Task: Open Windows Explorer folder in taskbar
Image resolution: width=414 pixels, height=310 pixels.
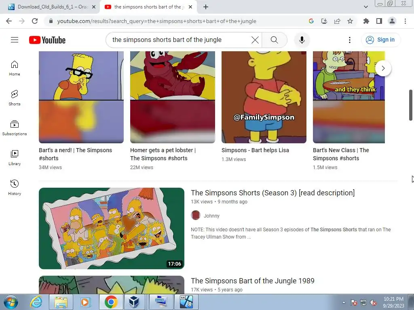Action: click(x=61, y=302)
